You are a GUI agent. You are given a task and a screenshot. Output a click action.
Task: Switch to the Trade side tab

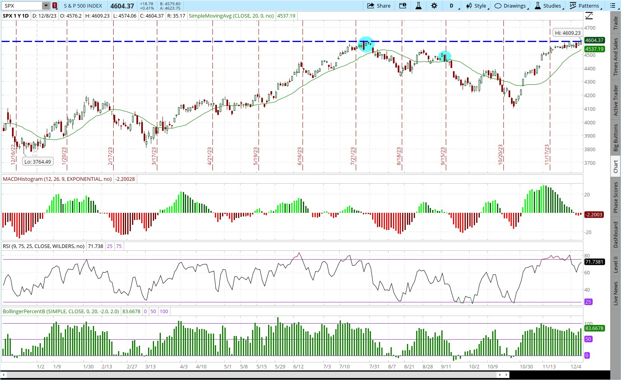pos(616,23)
